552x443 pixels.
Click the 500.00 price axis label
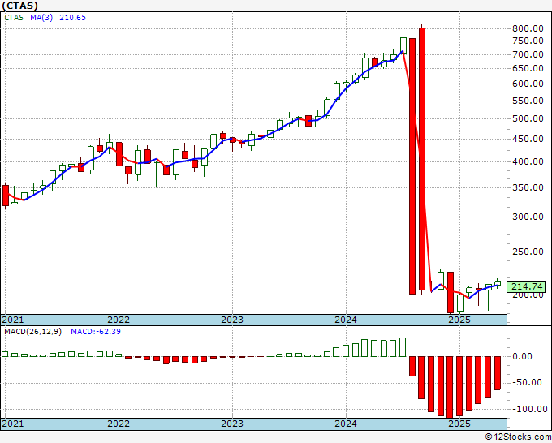(x=528, y=118)
